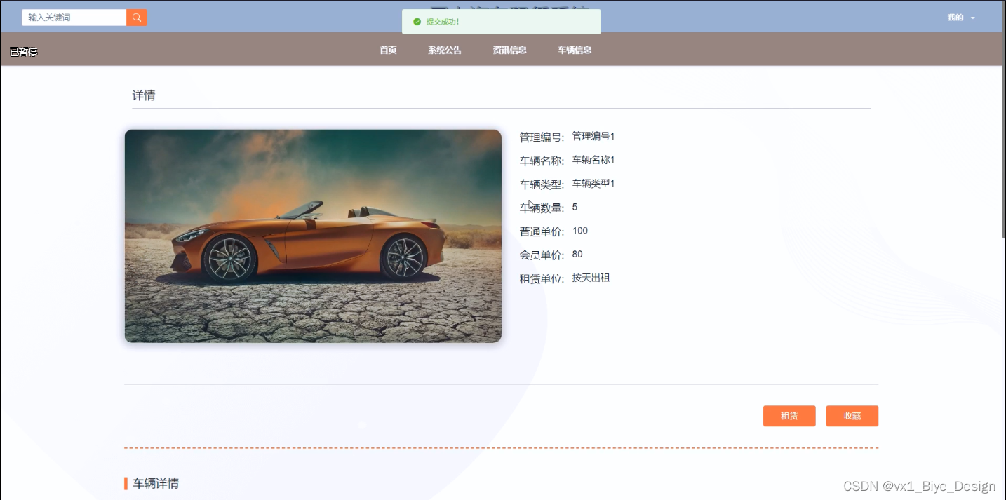The width and height of the screenshot is (1006, 500).
Task: Click the 租赁单位: field label
Action: click(542, 278)
